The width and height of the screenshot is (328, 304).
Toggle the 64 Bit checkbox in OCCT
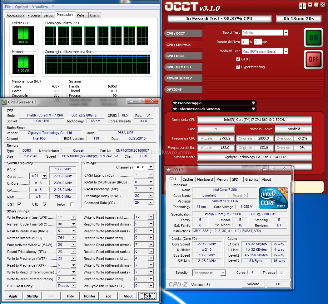pyautogui.click(x=238, y=59)
